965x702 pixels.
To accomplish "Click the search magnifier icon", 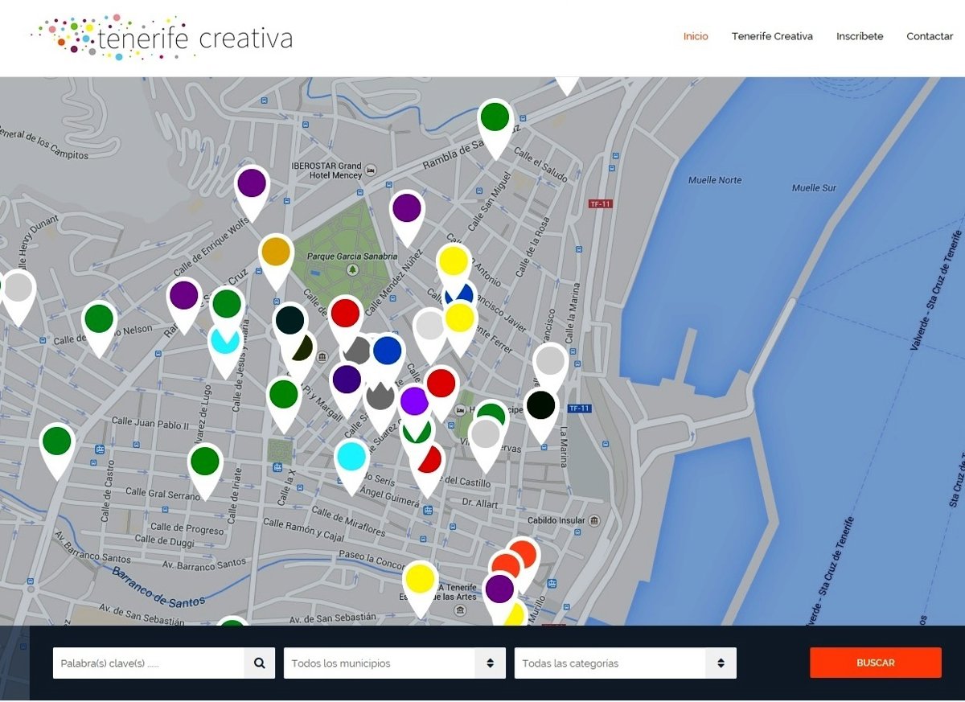I will pyautogui.click(x=259, y=663).
